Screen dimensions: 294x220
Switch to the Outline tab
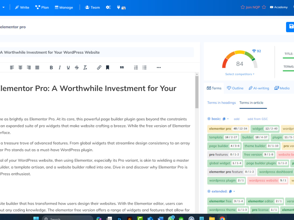click(x=235, y=88)
